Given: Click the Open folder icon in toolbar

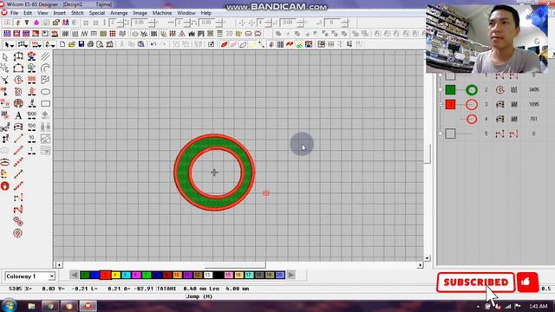Looking at the screenshot, I should (x=72, y=44).
